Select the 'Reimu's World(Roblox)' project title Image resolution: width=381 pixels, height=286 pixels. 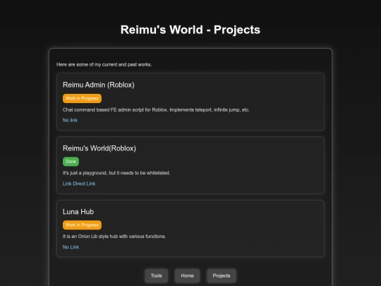pos(99,148)
